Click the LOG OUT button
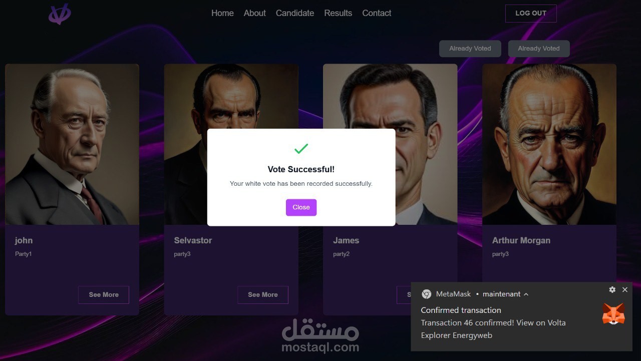Image resolution: width=641 pixels, height=361 pixels. [x=531, y=13]
